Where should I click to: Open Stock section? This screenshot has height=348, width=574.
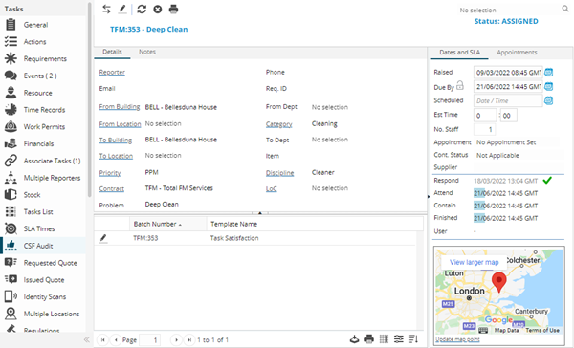[x=32, y=195]
